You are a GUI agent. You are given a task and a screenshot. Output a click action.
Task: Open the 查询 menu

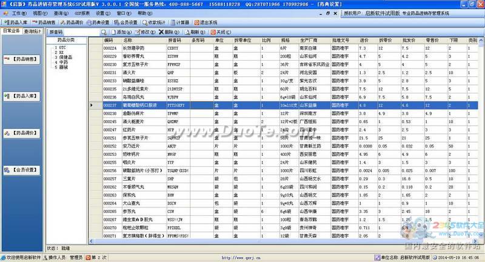pos(61,13)
